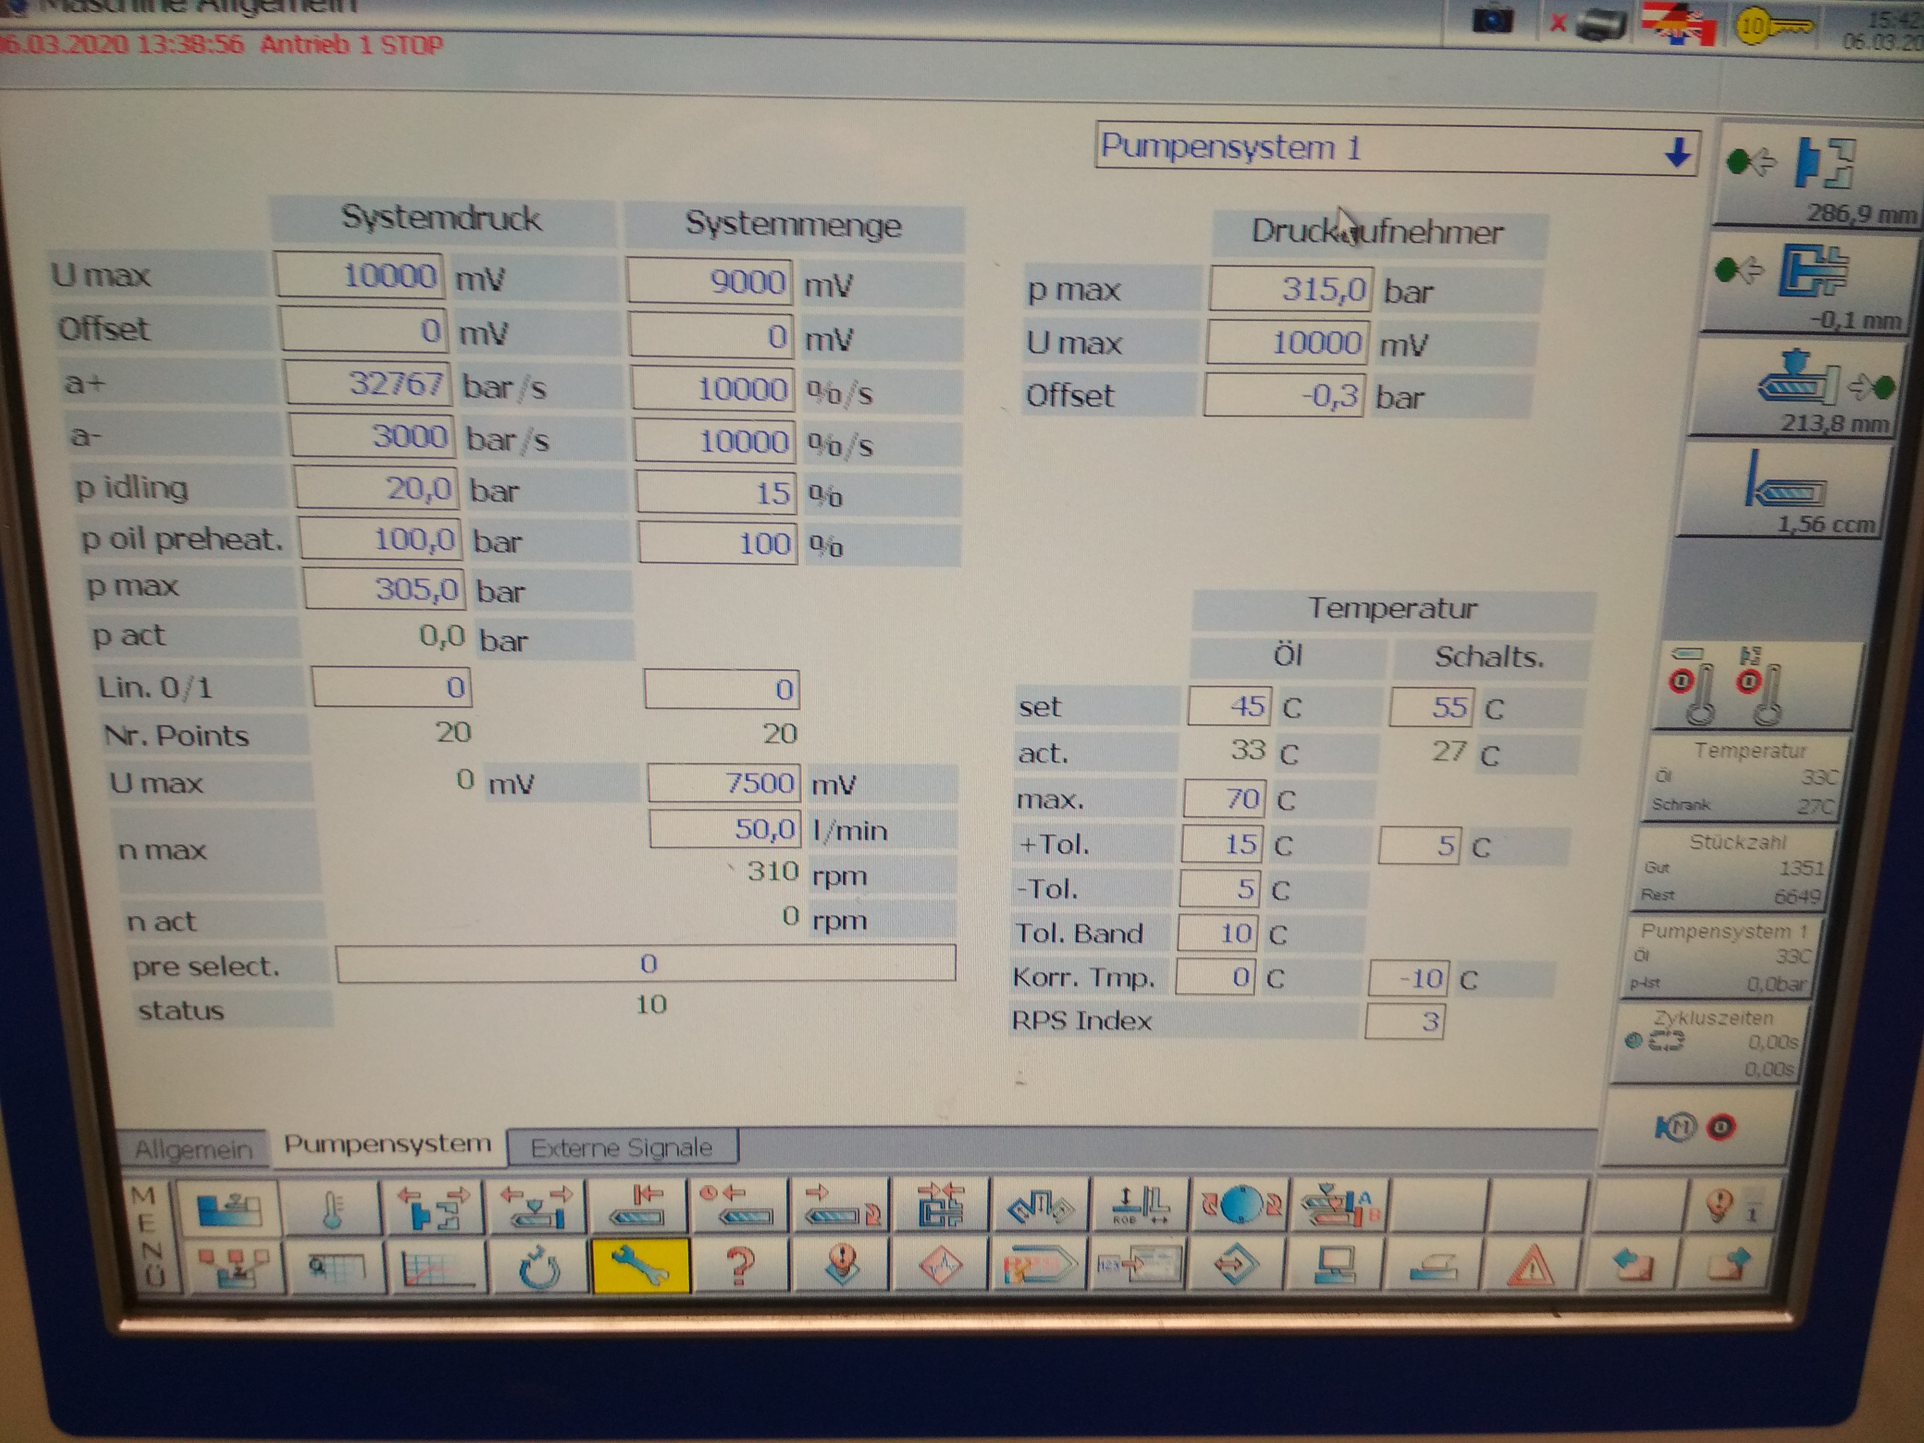Click the Systemdruck p max 305,0 field

point(383,590)
